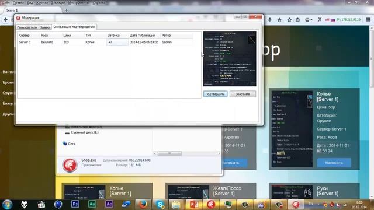The height and width of the screenshot is (210, 374).
Task: Open the Инструменты menu
Action: (x=79, y=3)
